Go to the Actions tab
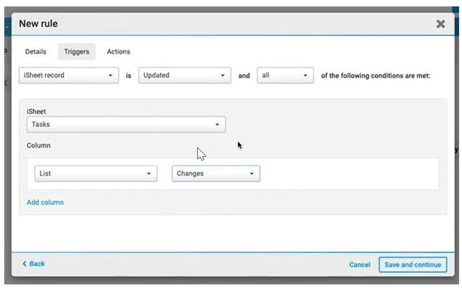462x293 pixels. [118, 52]
